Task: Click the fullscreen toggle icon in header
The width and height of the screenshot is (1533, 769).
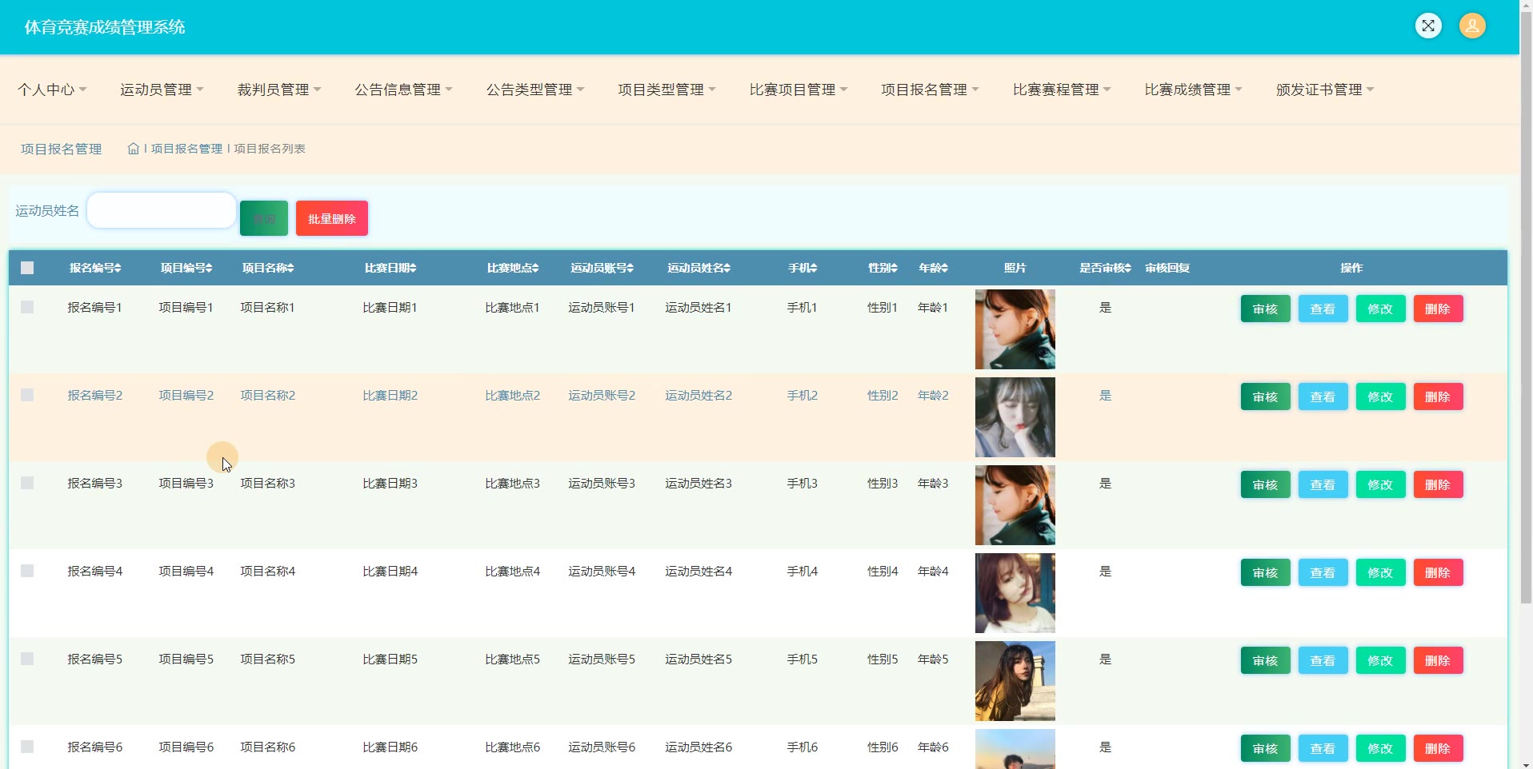Action: [x=1428, y=26]
